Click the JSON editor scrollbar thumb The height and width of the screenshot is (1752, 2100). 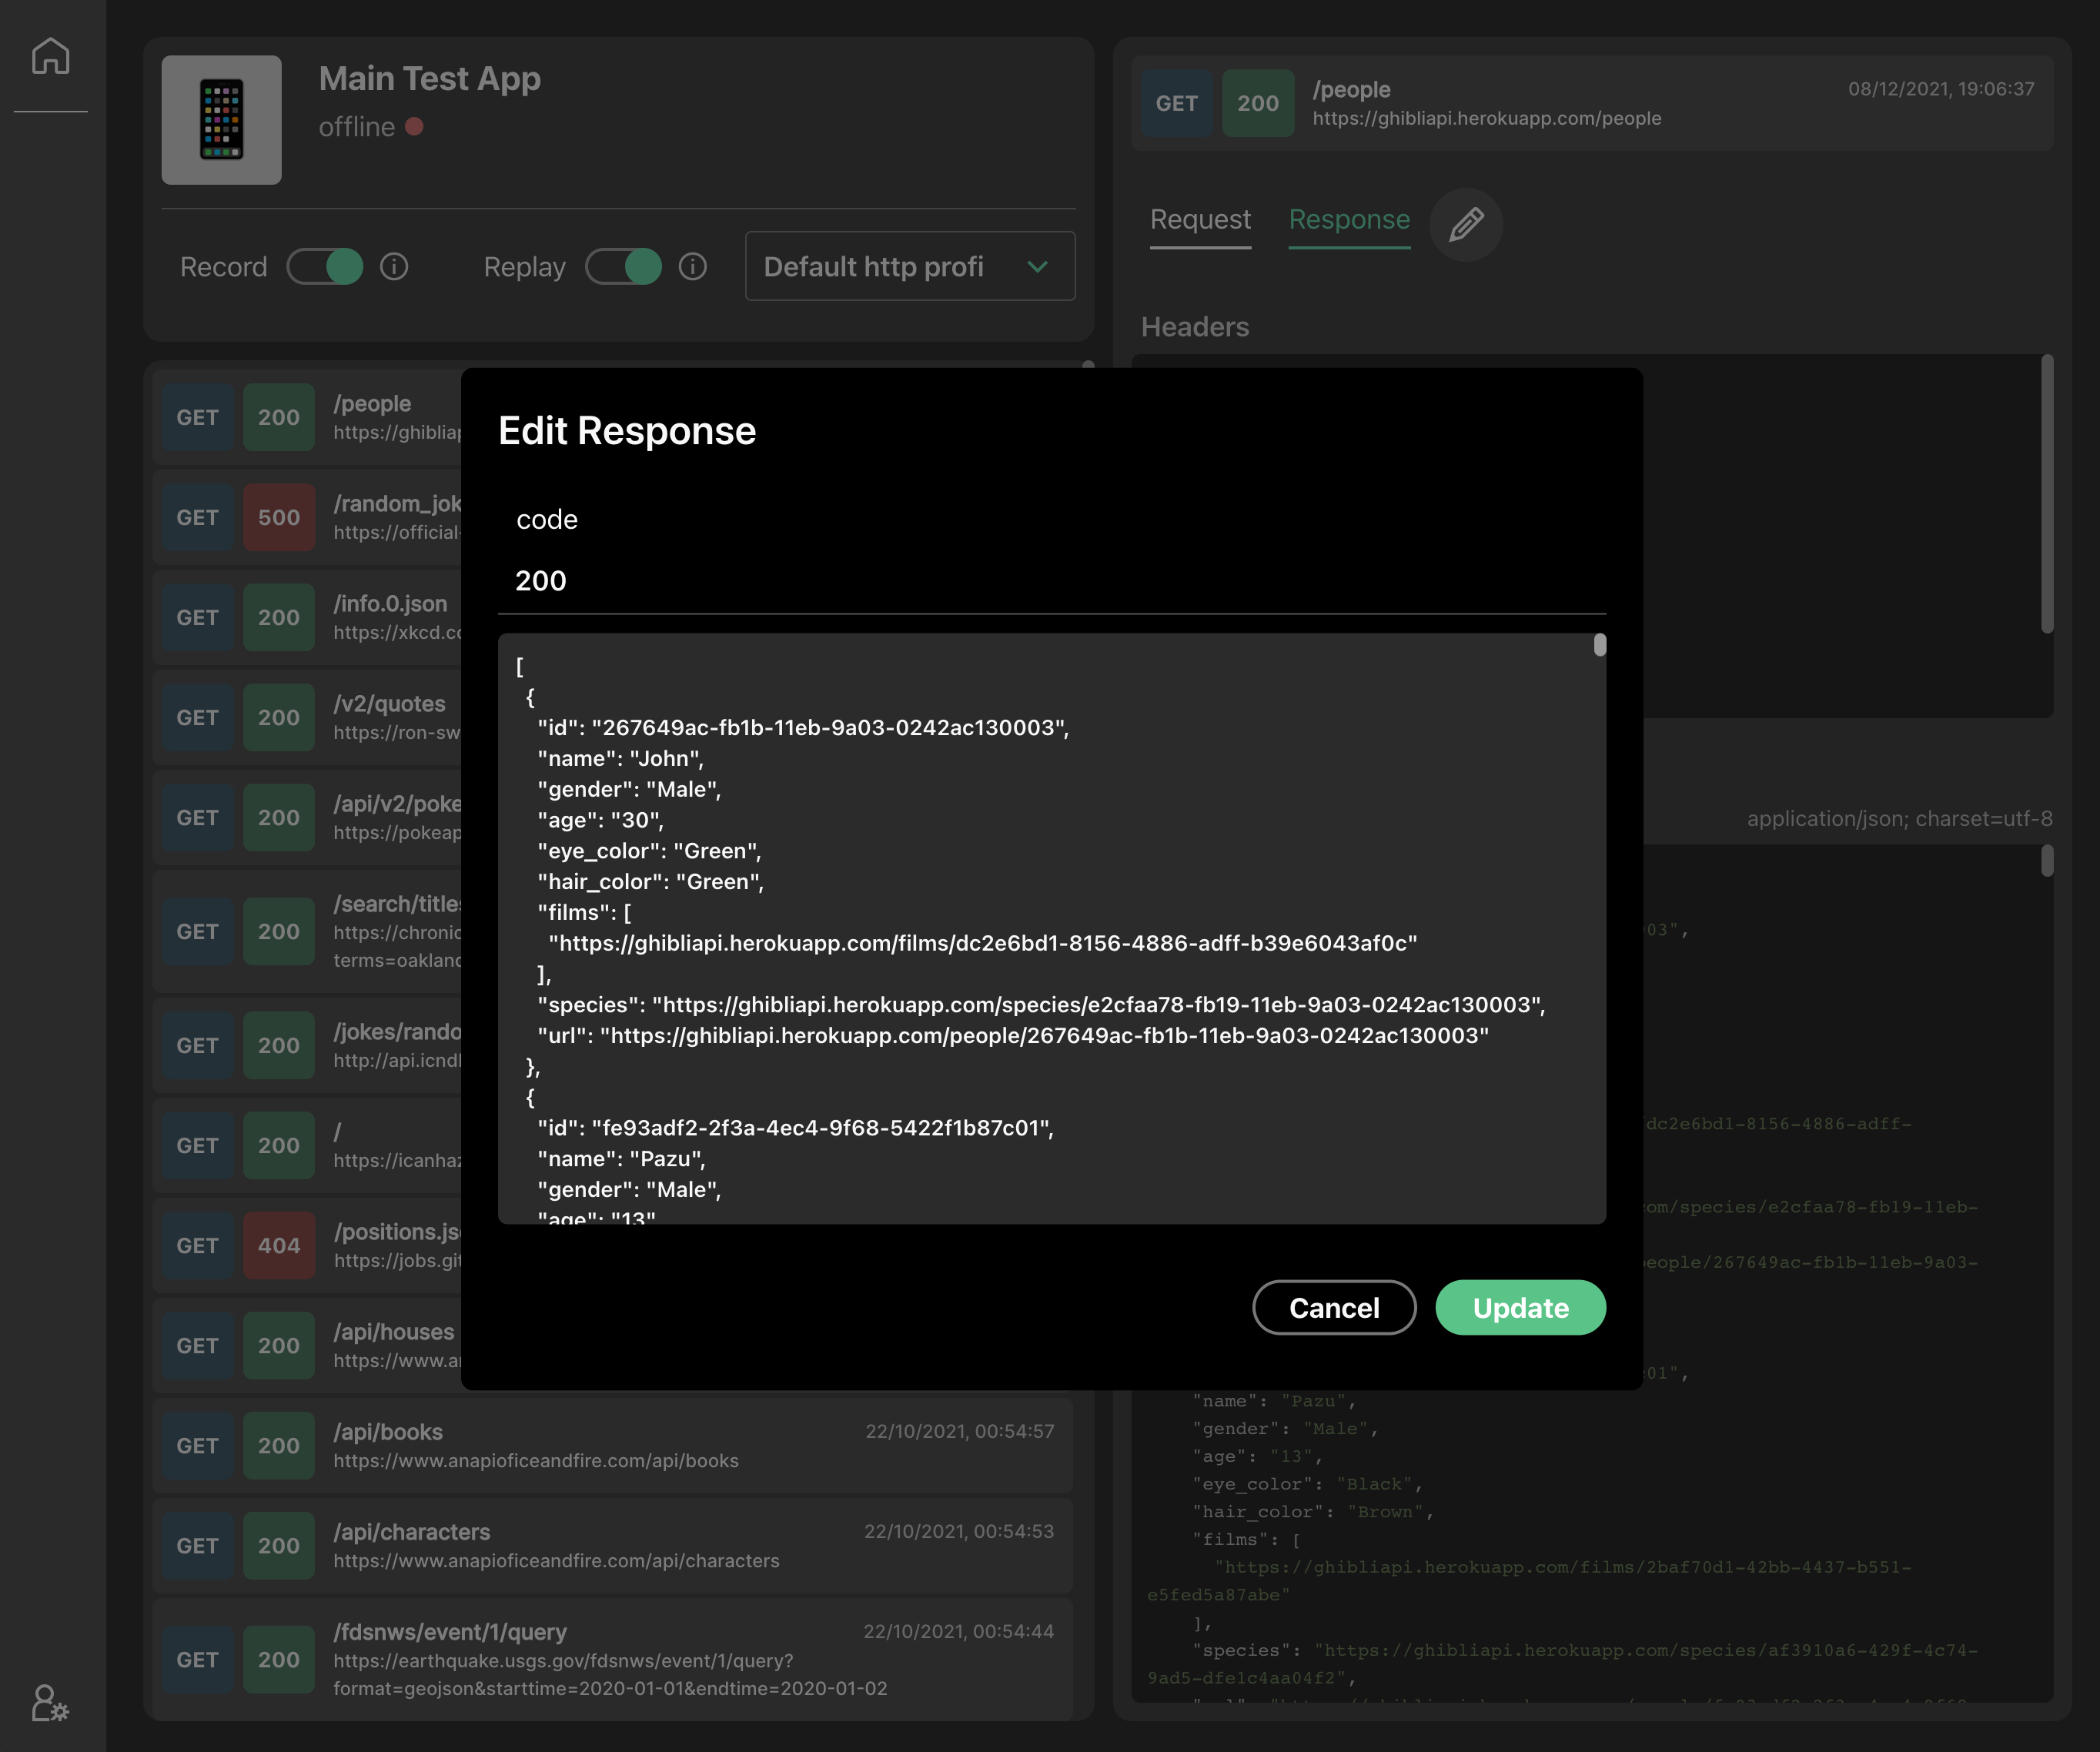click(1599, 646)
